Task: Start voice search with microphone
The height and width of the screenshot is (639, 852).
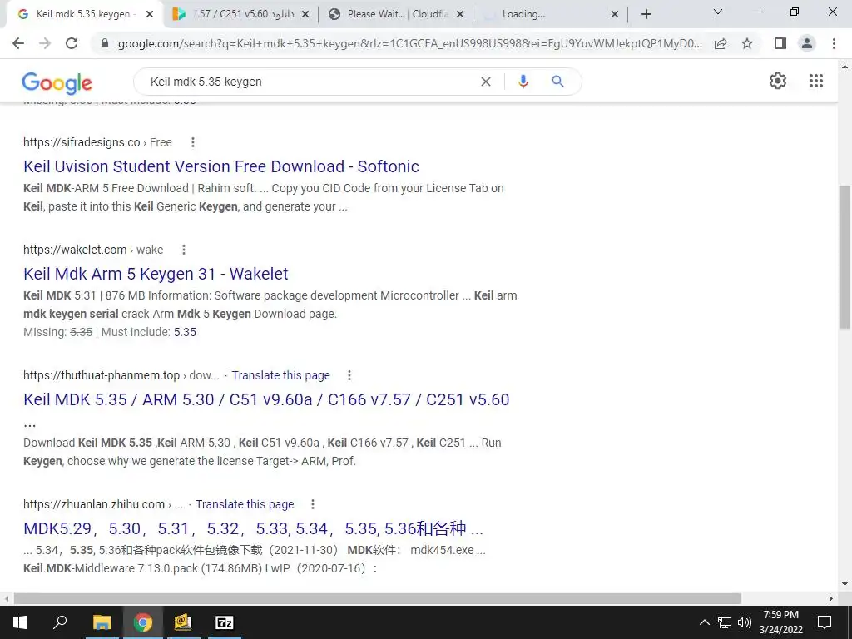Action: (523, 82)
